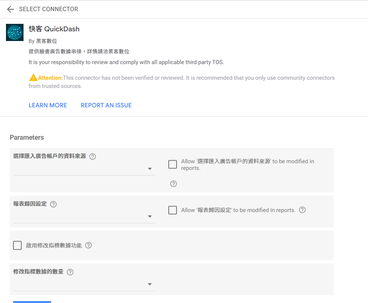Click the Parameters section heading
Screen dimensions: 368x303
[x=27, y=137]
